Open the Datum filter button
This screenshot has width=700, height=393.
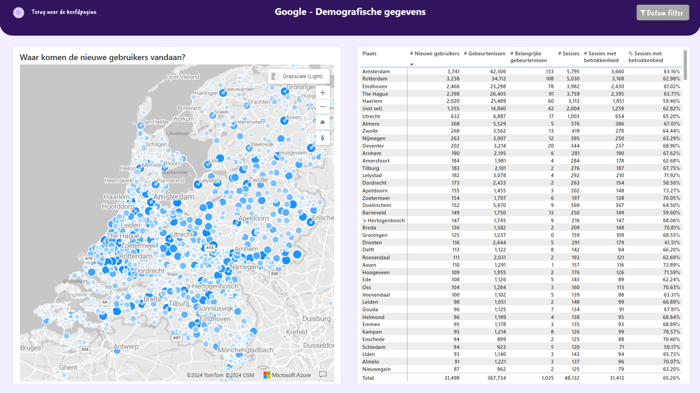[x=663, y=13]
